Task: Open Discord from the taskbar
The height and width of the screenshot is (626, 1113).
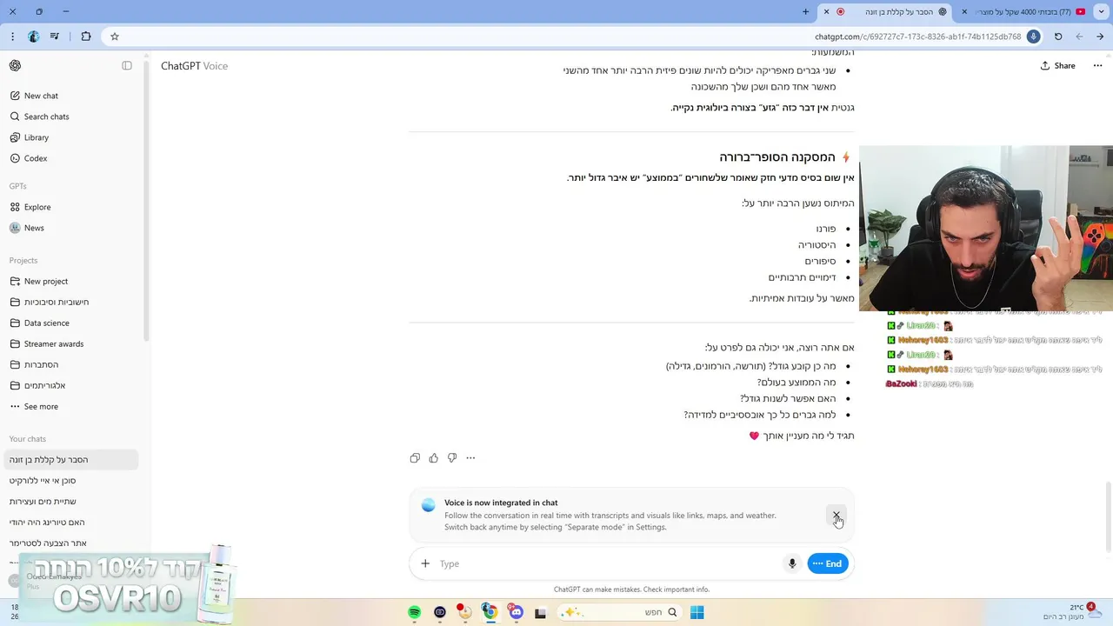Action: click(516, 612)
